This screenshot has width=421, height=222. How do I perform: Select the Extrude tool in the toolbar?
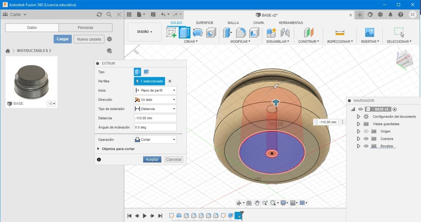[185, 32]
